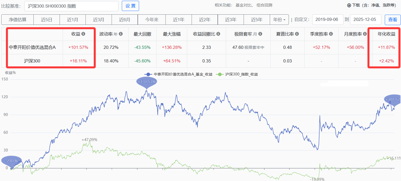Click the info icon beside 波动率
The height and width of the screenshot is (181, 401).
tap(121, 34)
